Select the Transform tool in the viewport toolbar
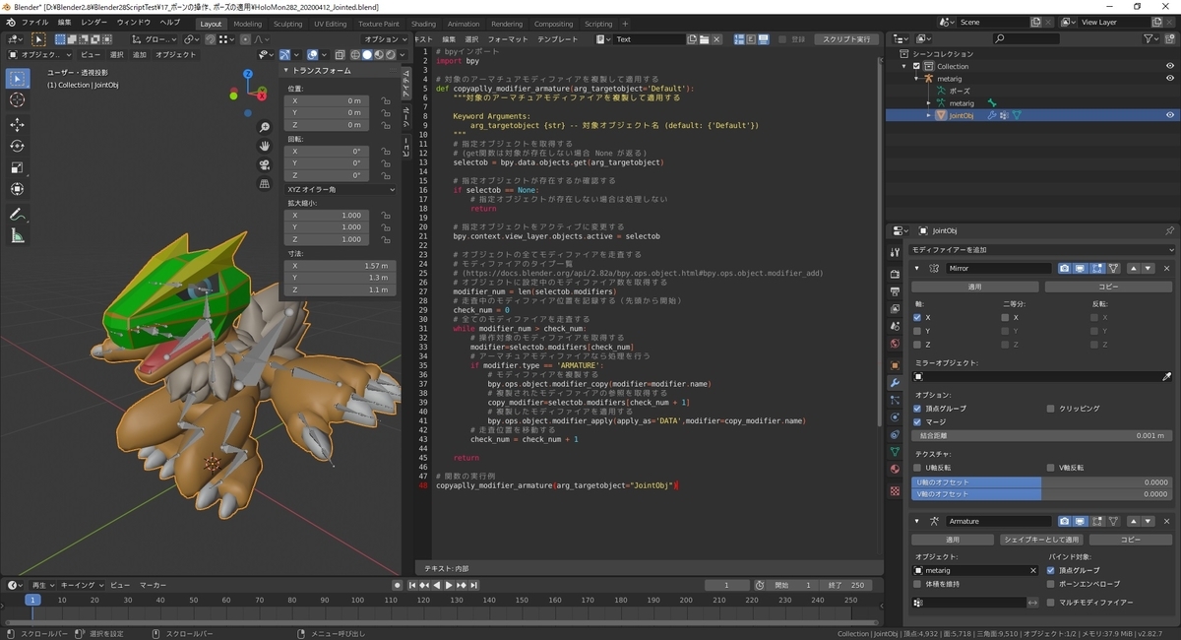Screen dimensions: 1181x640 [18, 189]
